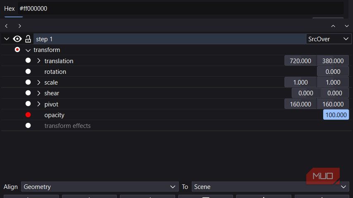Select the transform group label
The image size is (353, 198).
[47, 49]
